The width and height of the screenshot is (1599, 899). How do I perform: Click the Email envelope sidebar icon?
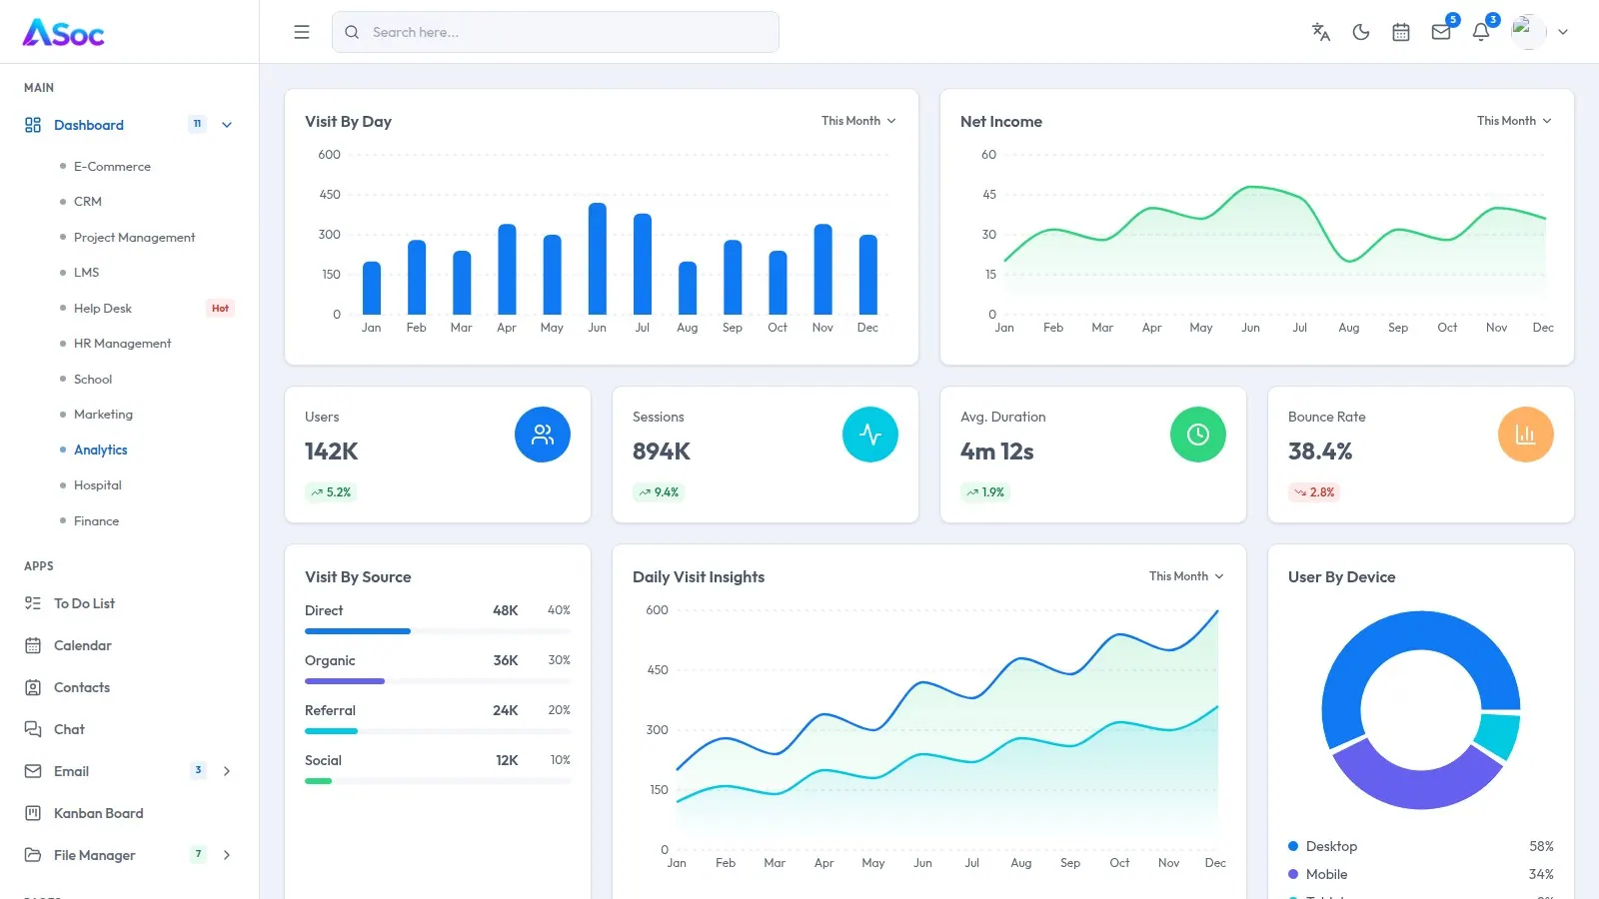[33, 771]
